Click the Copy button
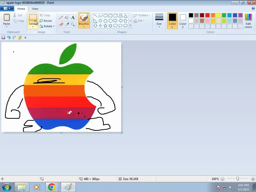Viewport: 256px width, 192px height. point(18,21)
